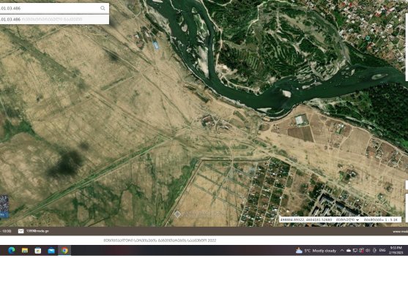This screenshot has width=408, height=291.
Task: Open Microsoft Edge from the taskbar
Action: [11, 251]
